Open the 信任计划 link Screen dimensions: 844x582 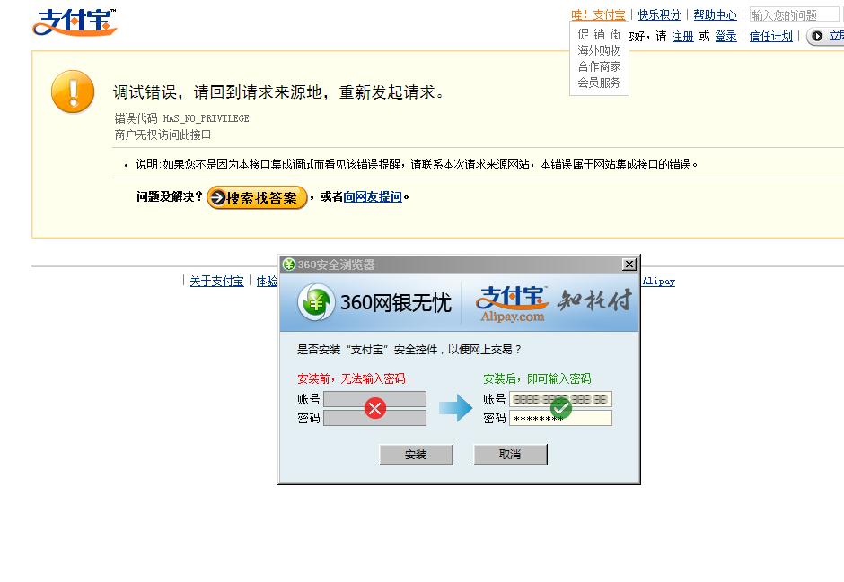(770, 37)
